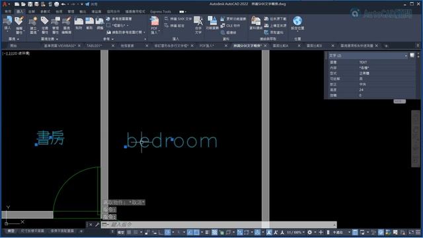
Task: Toggle ortho mode in status bar
Action: (x=161, y=232)
